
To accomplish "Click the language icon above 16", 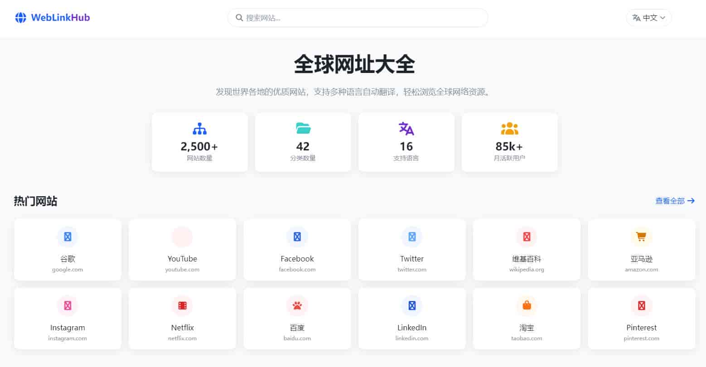I will click(406, 129).
